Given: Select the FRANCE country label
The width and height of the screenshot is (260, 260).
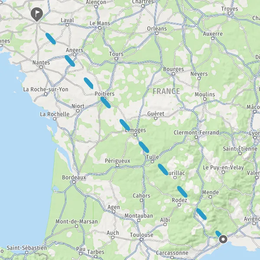Looking at the screenshot, I should 166,91.
